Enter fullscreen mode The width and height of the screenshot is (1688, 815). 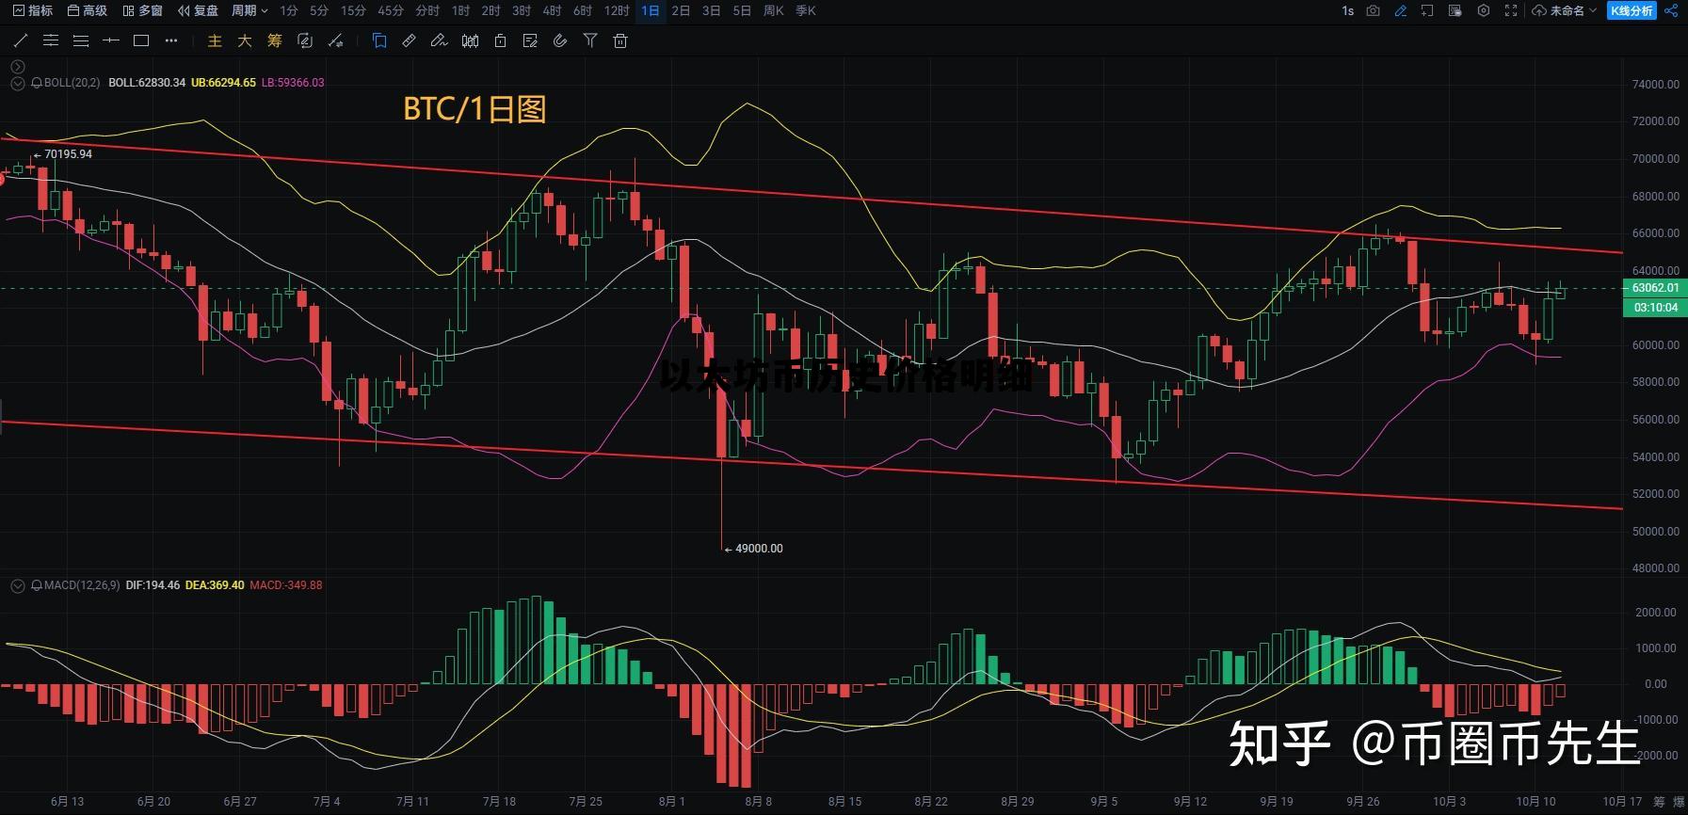point(1511,10)
